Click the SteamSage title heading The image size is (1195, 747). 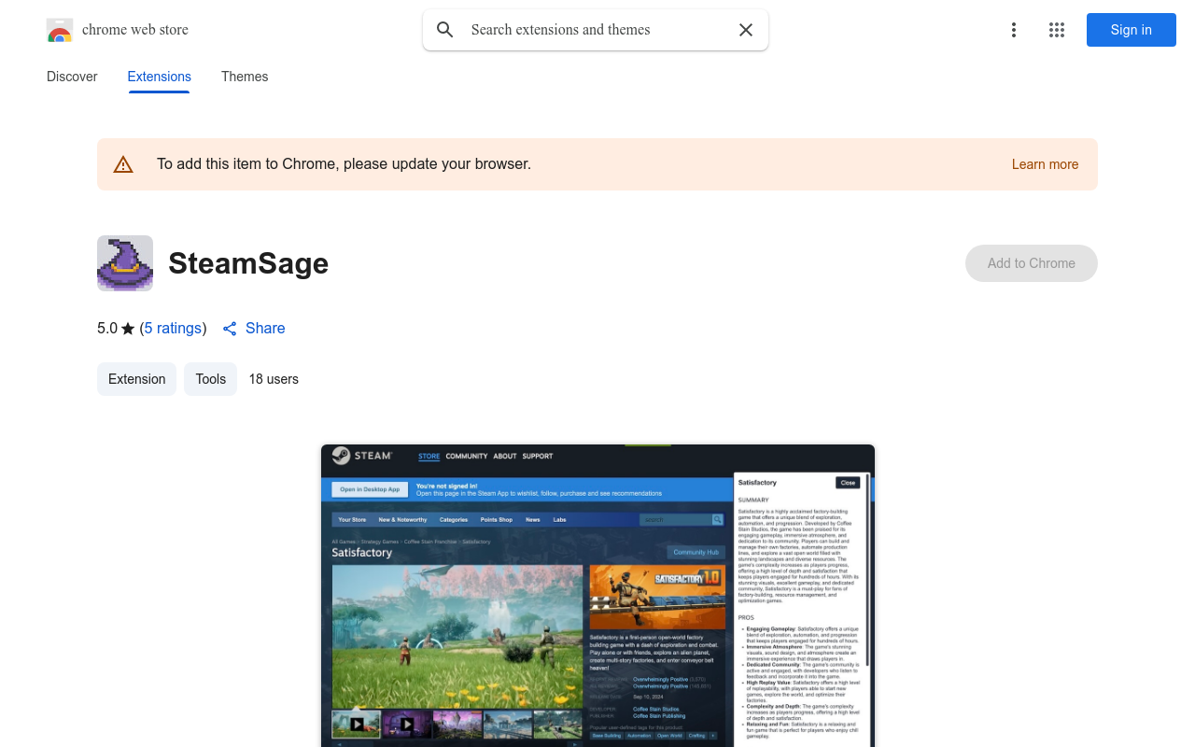pos(248,263)
